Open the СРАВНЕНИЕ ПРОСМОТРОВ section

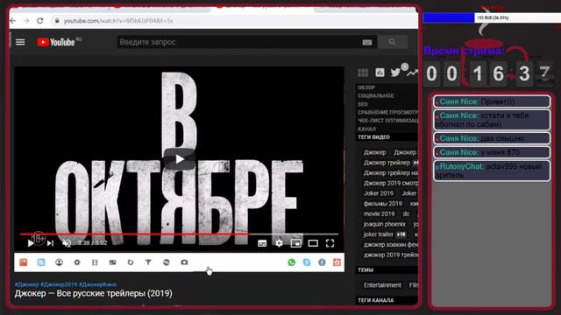pyautogui.click(x=387, y=113)
